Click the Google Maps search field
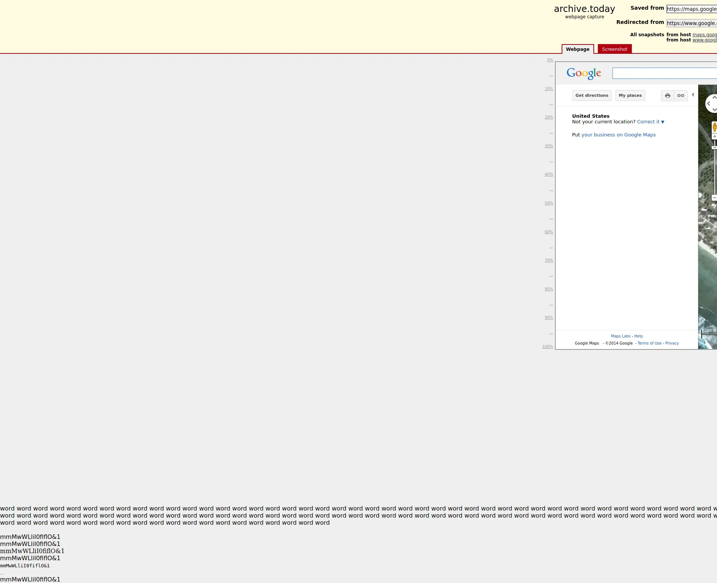 pos(665,73)
